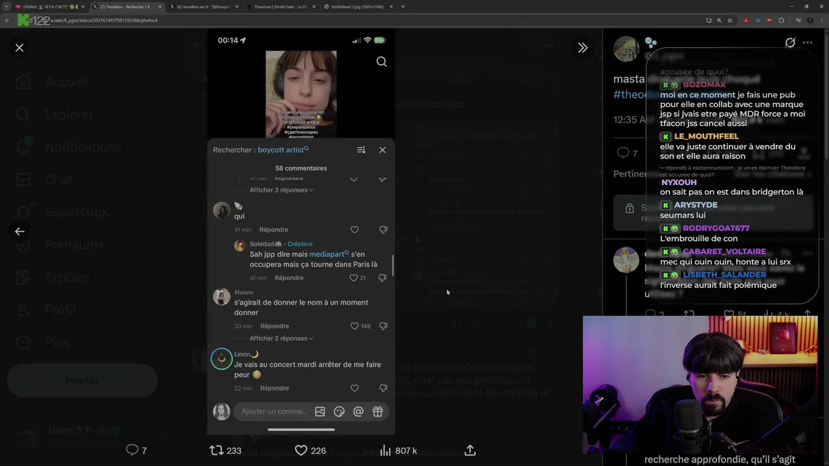Expand 'Afficher 2 réponses'
Screen dimensions: 829x466
(x=281, y=338)
